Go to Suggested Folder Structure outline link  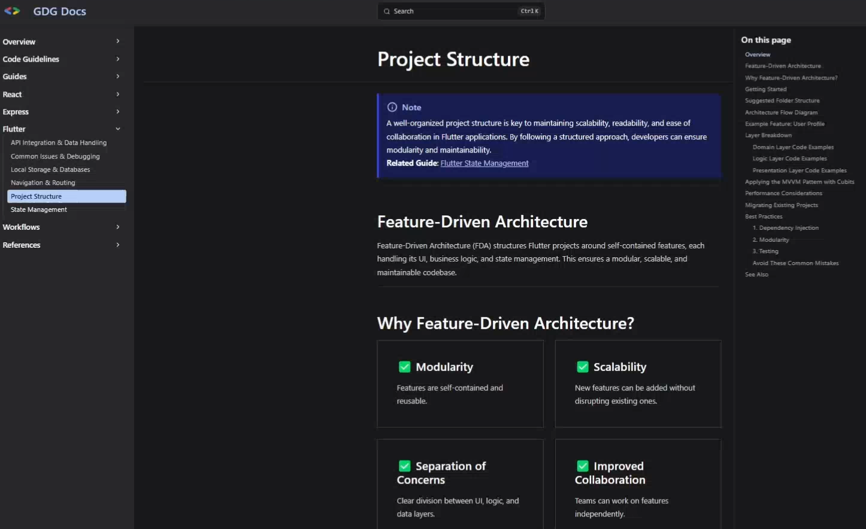(782, 101)
